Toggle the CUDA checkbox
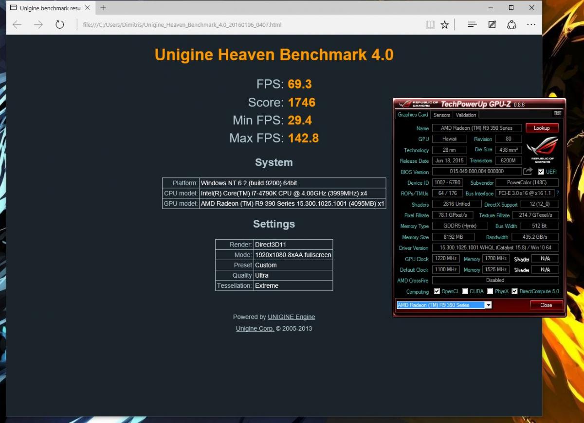 465,292
